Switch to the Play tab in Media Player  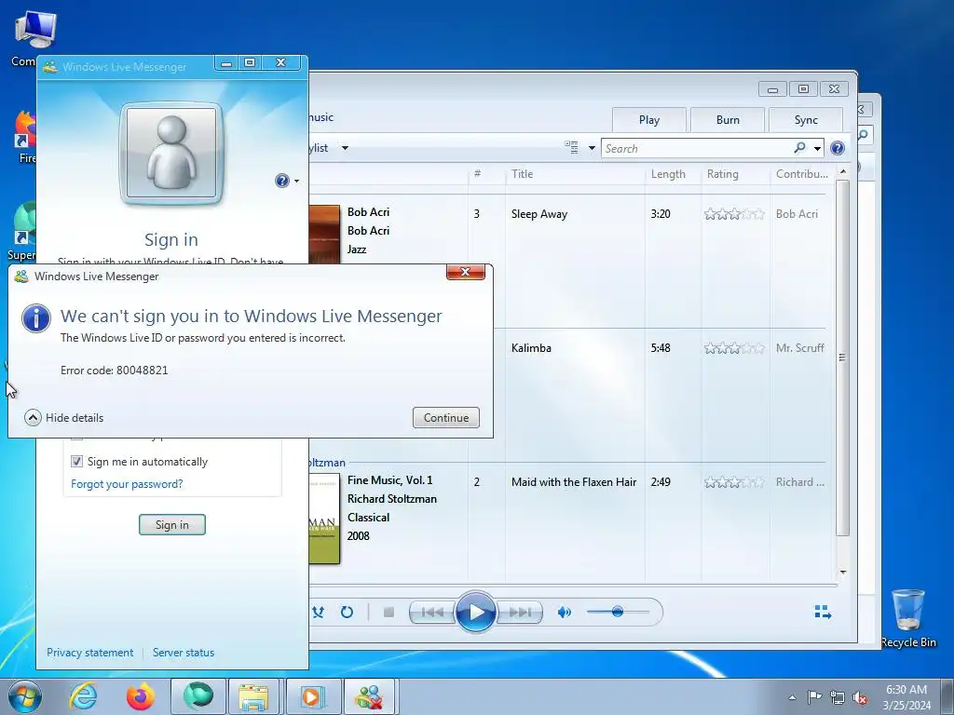[x=649, y=120]
